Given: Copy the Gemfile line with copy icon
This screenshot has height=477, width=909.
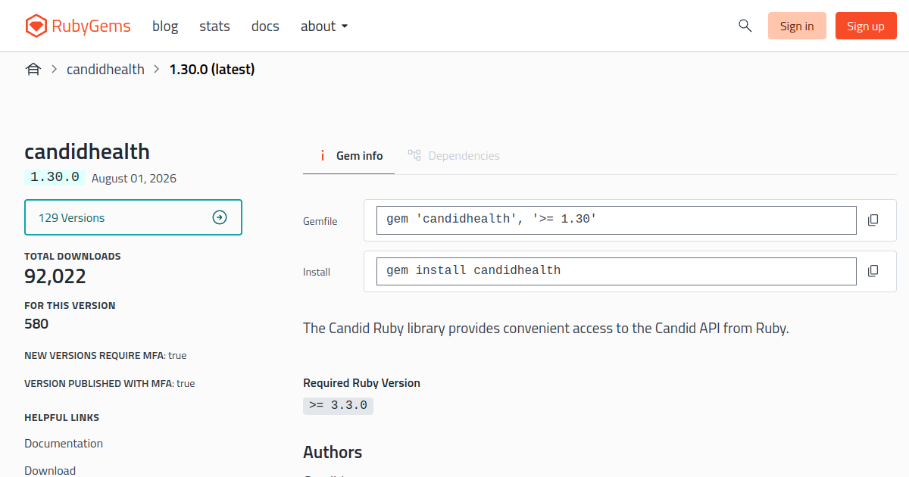Looking at the screenshot, I should point(873,220).
